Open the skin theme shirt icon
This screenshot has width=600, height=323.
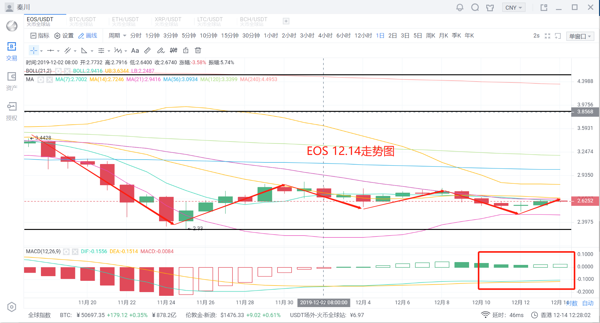490,7
